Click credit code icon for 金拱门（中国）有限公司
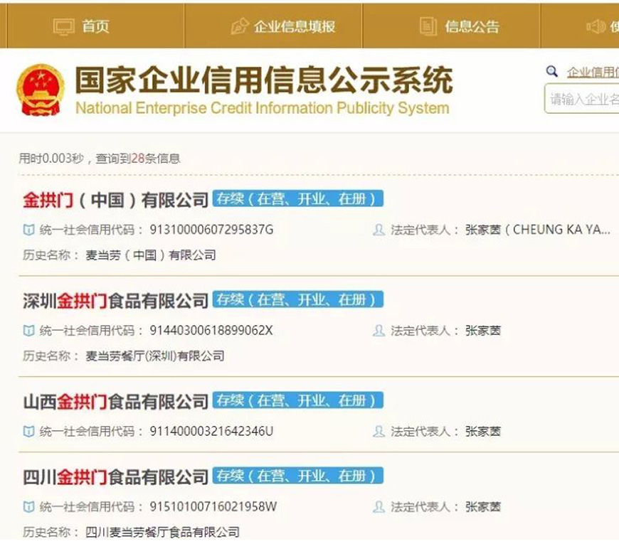The width and height of the screenshot is (619, 544). pos(28,230)
